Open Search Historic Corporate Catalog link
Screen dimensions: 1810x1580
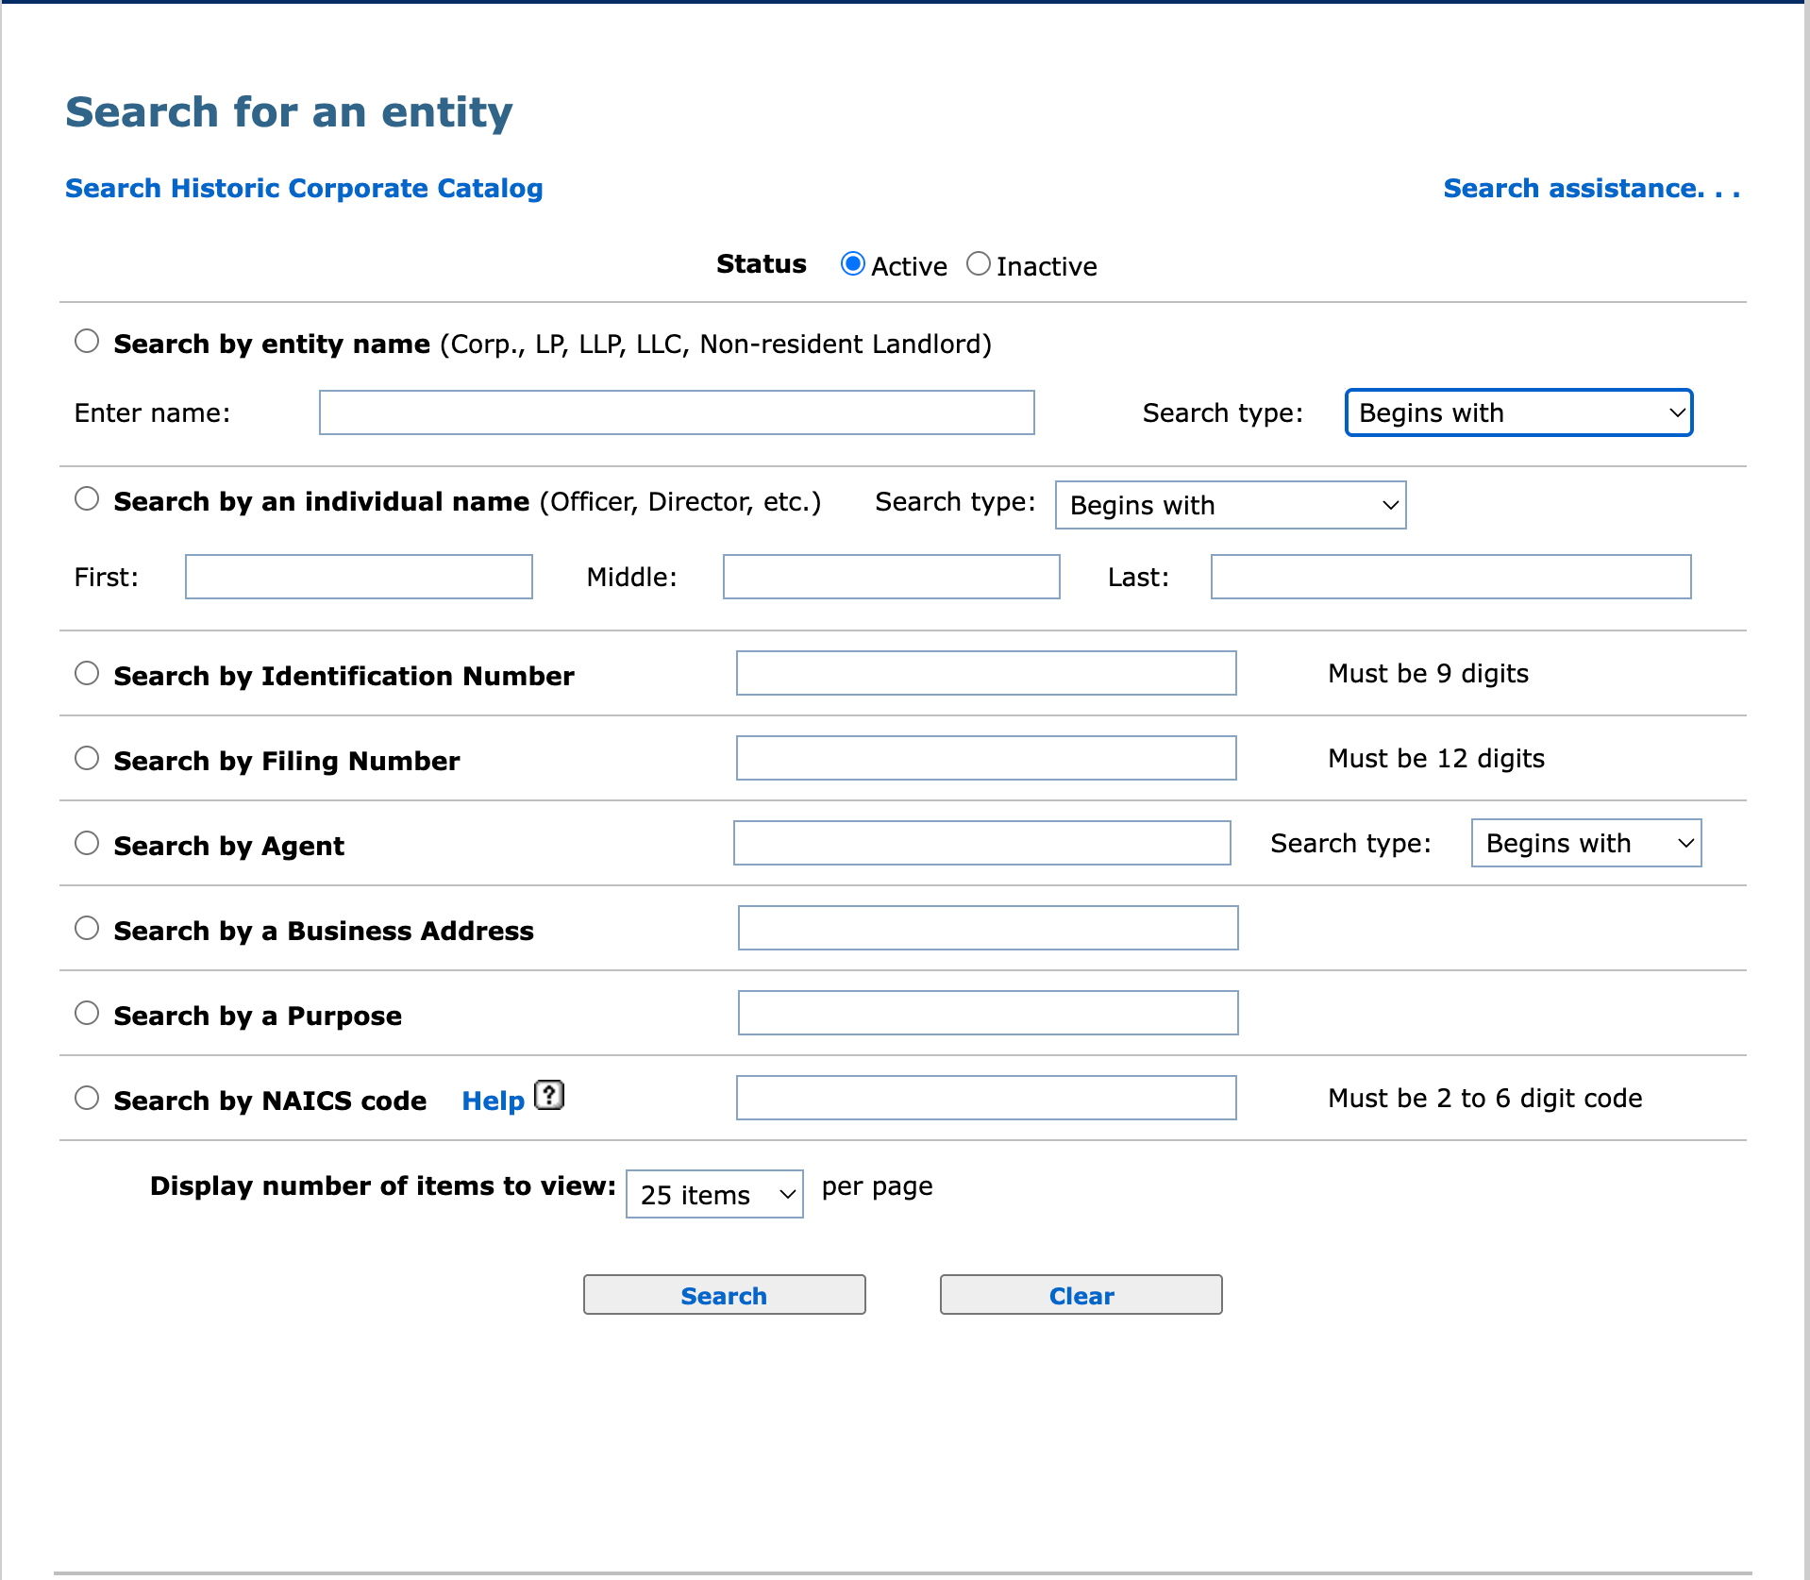pyautogui.click(x=304, y=188)
